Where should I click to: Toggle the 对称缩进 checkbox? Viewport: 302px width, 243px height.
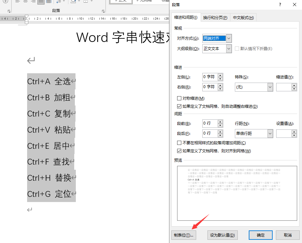(x=179, y=98)
